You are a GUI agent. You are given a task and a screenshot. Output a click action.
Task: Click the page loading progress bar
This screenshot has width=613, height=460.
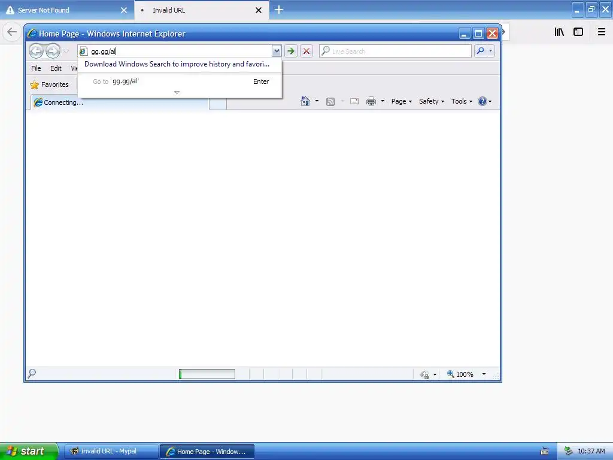[x=207, y=374]
